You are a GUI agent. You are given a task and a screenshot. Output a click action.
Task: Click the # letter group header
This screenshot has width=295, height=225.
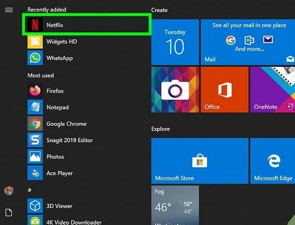tap(30, 190)
